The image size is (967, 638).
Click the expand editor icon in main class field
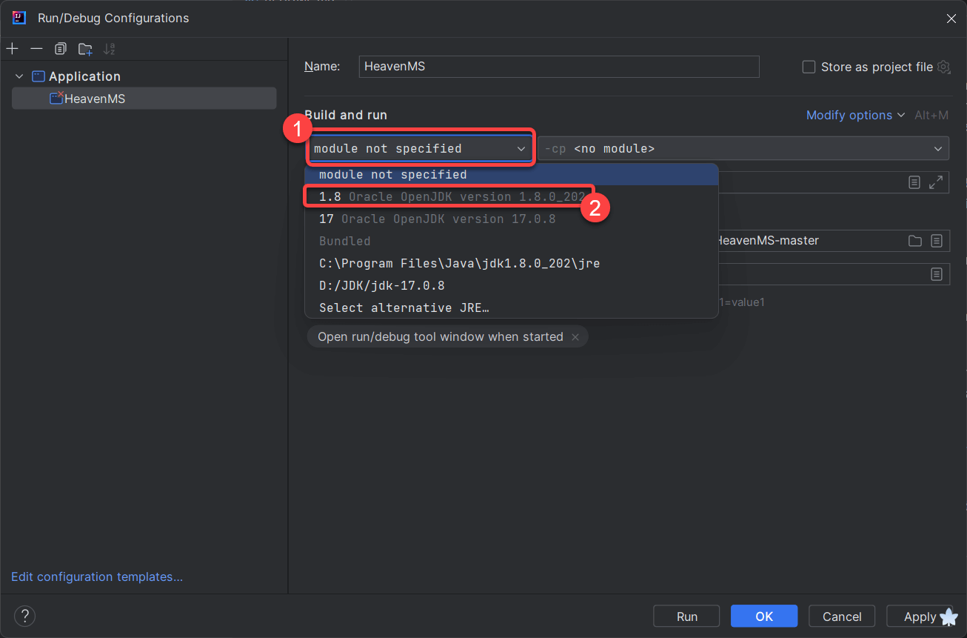point(936,182)
